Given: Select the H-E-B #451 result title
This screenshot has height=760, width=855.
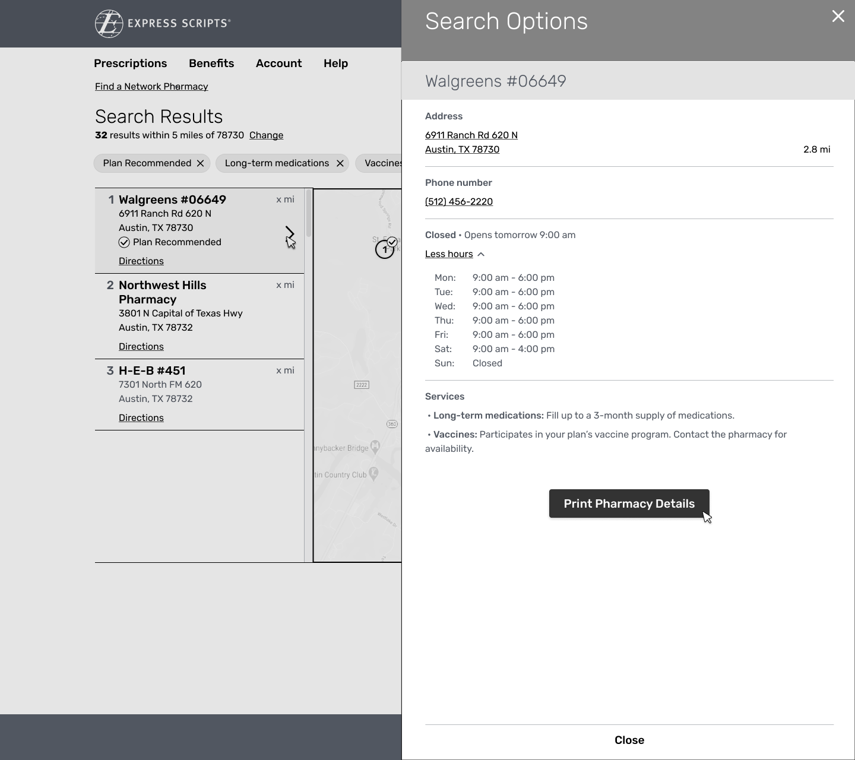Looking at the screenshot, I should click(x=152, y=370).
